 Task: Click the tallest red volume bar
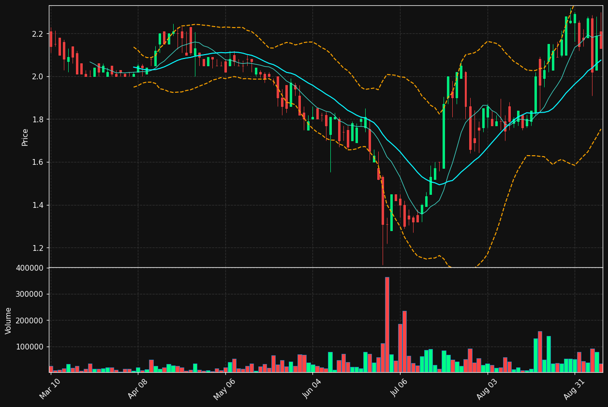pos(387,324)
